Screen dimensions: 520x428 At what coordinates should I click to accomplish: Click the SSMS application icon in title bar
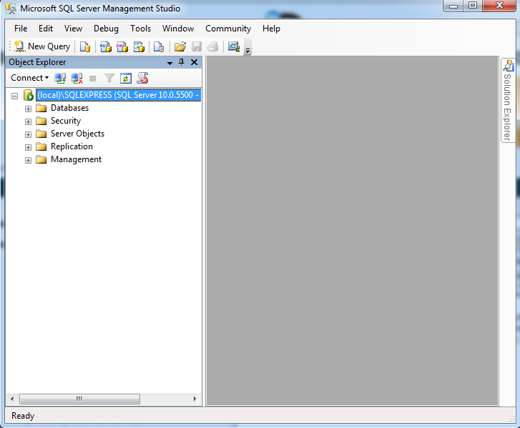(x=11, y=9)
